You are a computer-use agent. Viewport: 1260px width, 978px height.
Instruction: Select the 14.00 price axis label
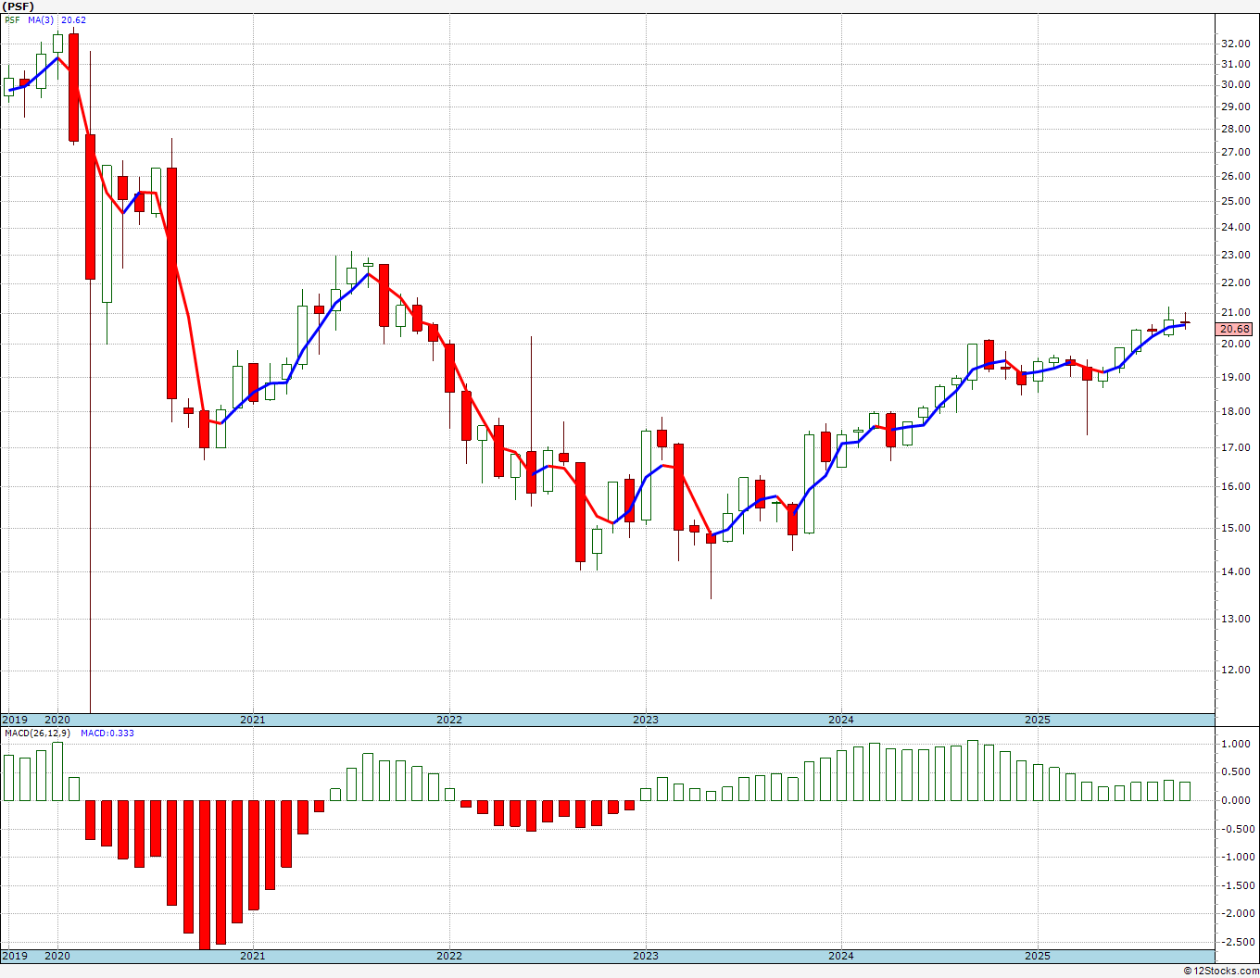1235,571
